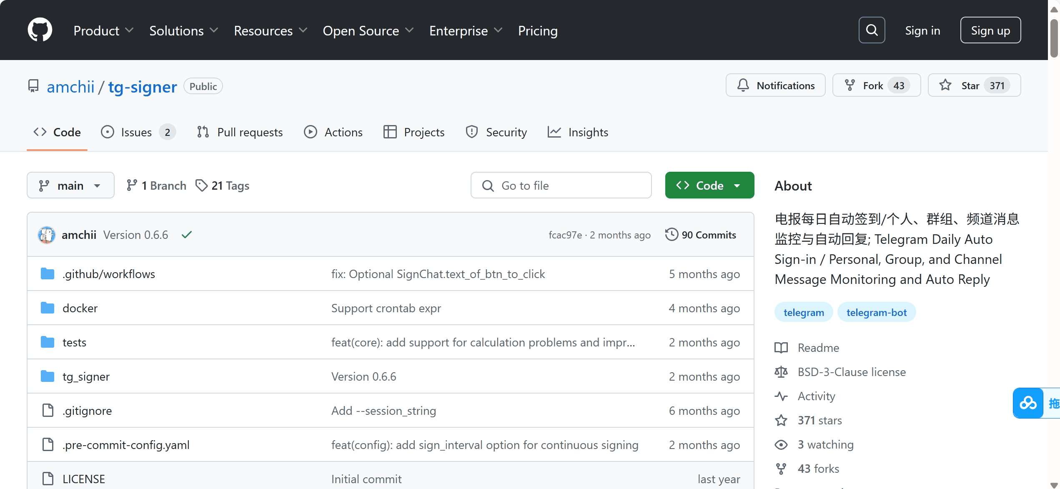Open the tg_signer folder name
This screenshot has width=1060, height=489.
click(x=86, y=376)
